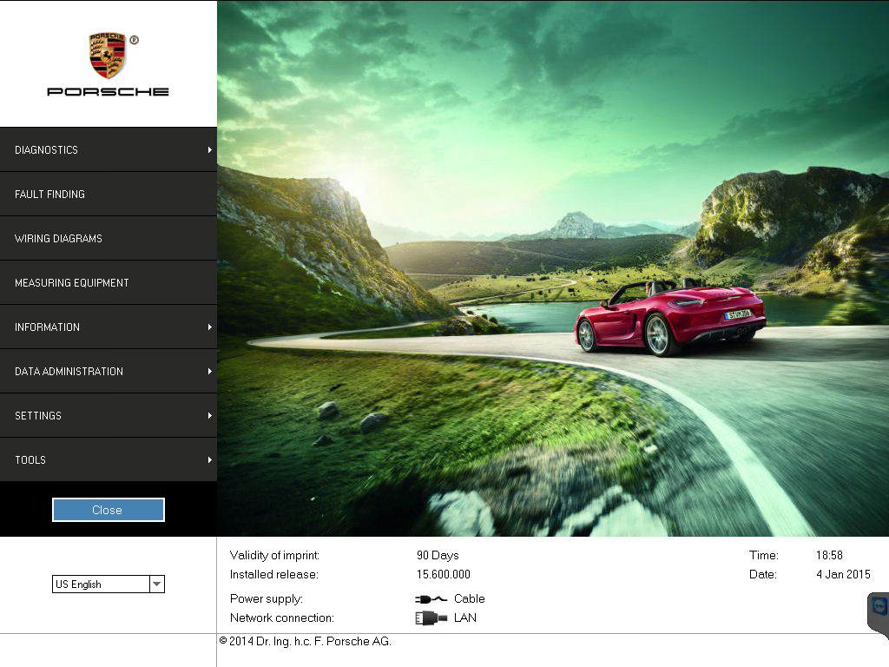889x667 pixels.
Task: Expand the Diagnostics submenu arrow
Action: pos(210,149)
